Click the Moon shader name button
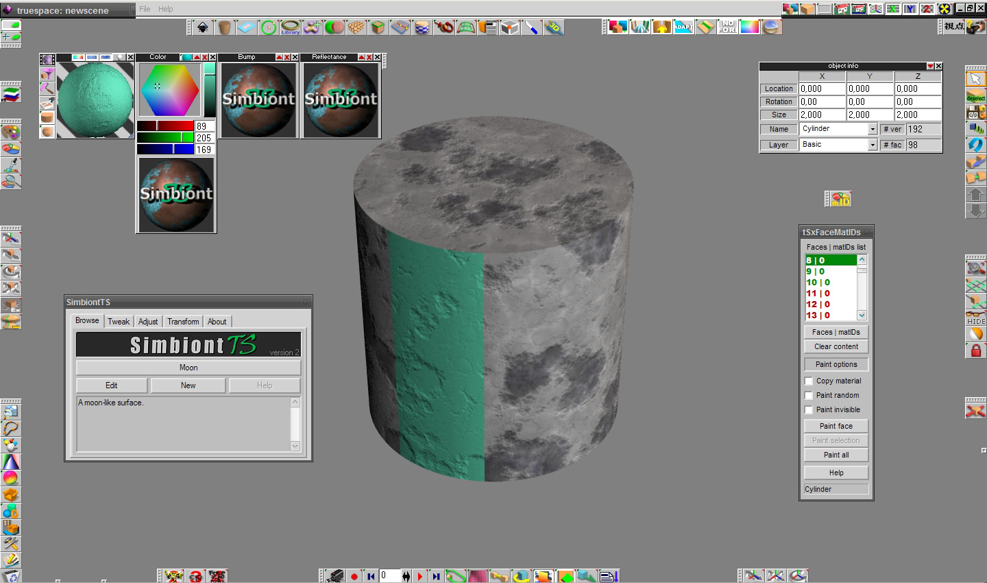This screenshot has width=987, height=583. 188,368
